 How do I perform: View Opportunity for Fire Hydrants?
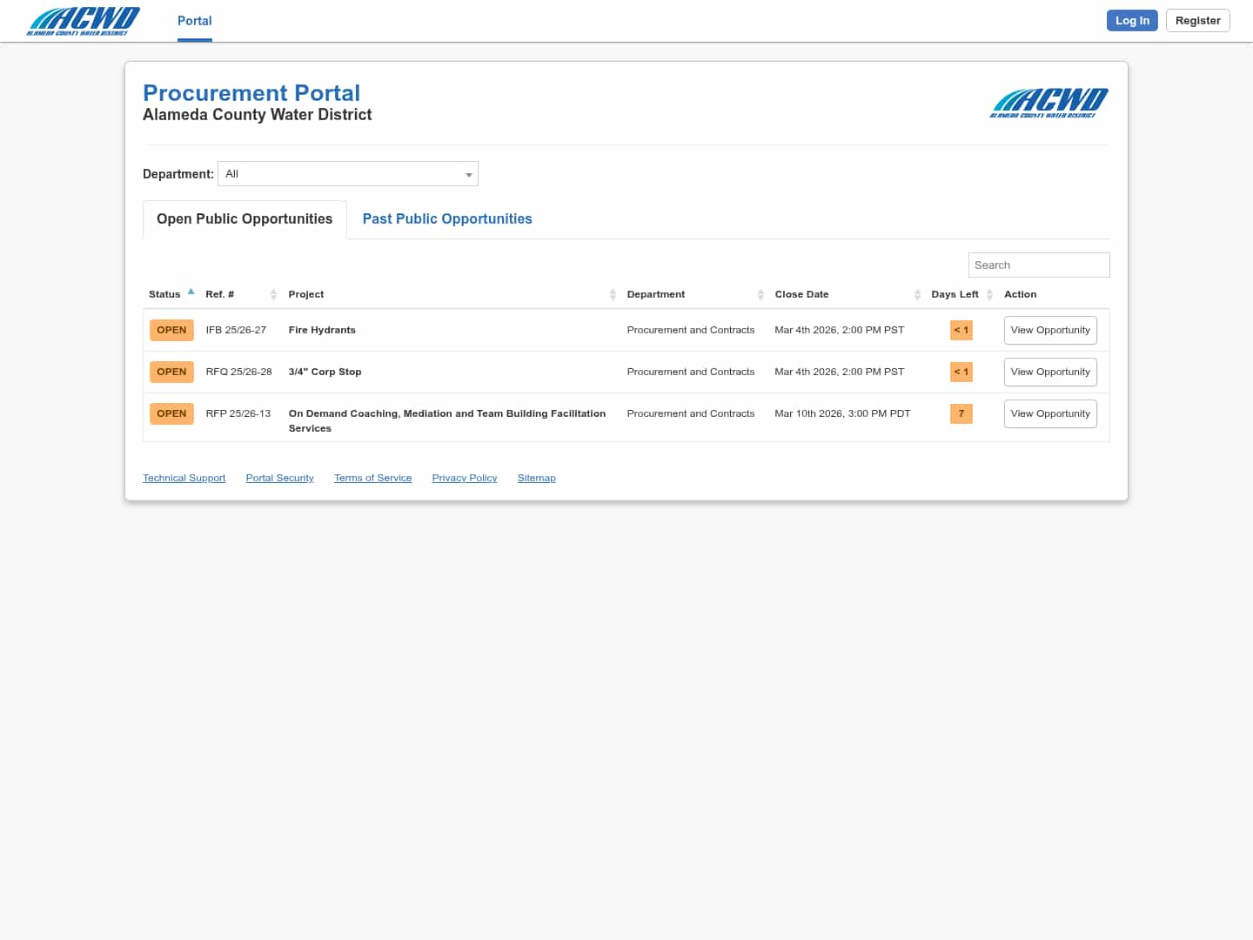click(x=1050, y=331)
